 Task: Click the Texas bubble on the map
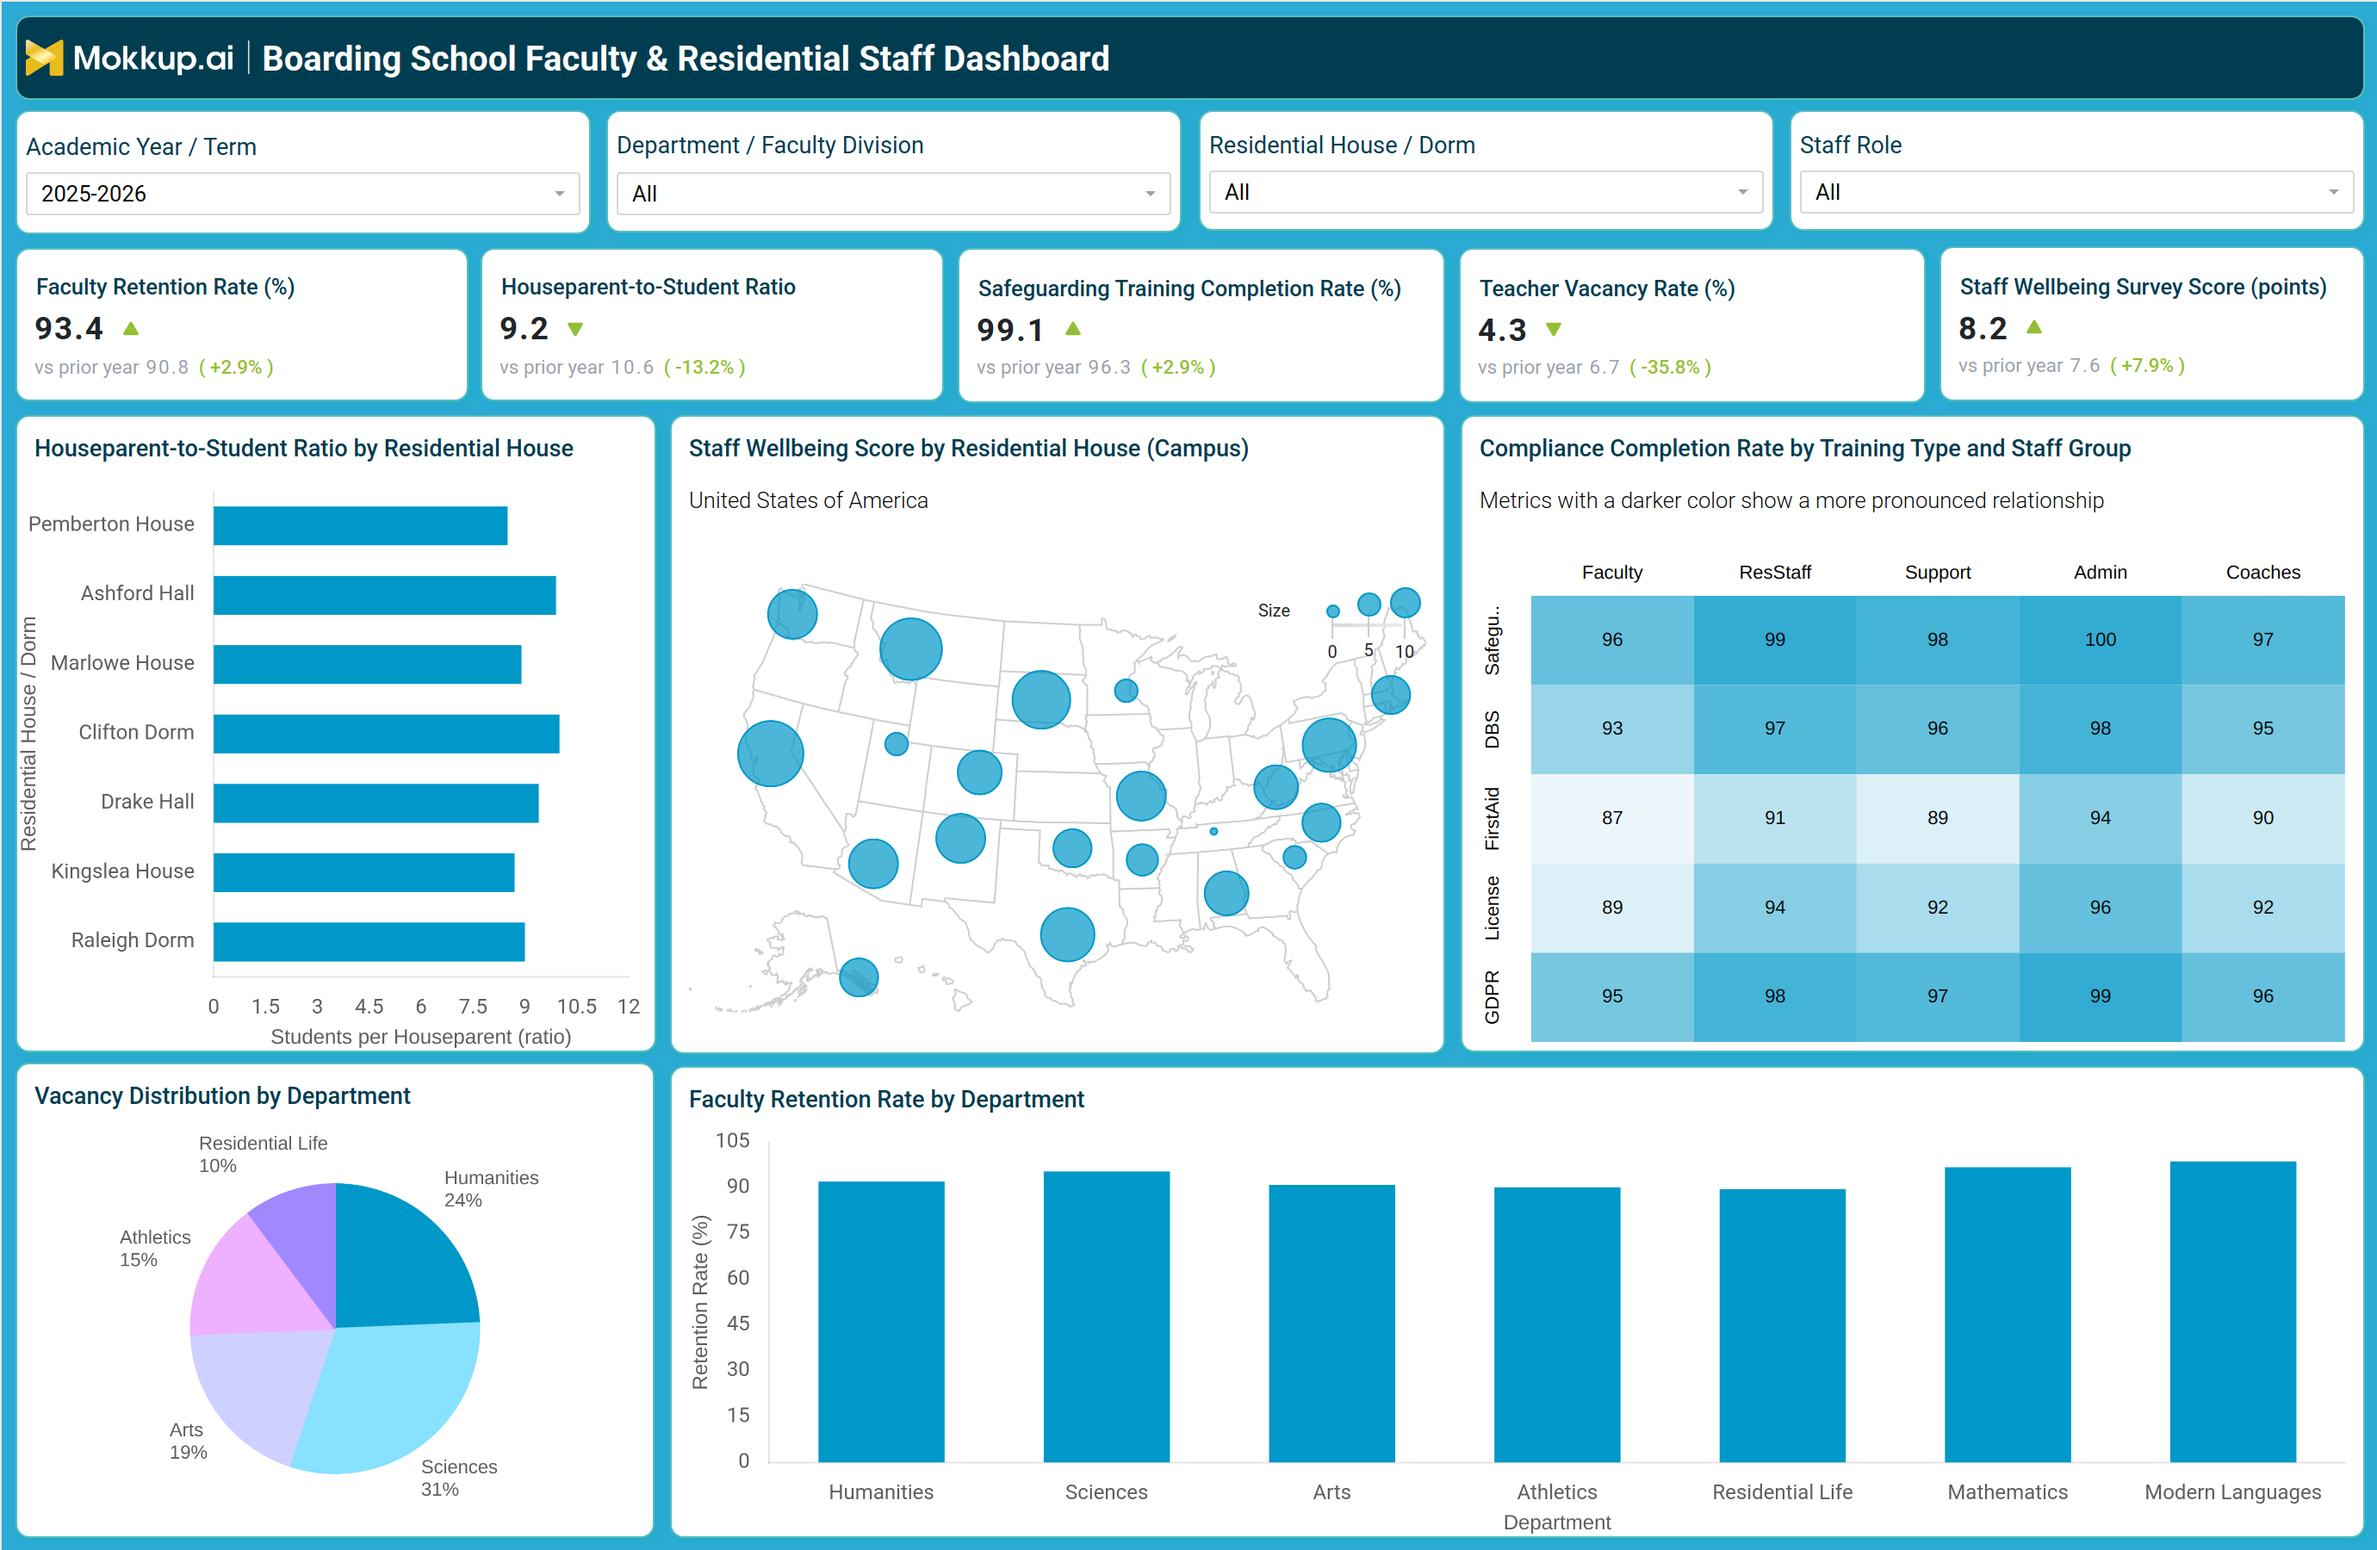tap(1068, 935)
